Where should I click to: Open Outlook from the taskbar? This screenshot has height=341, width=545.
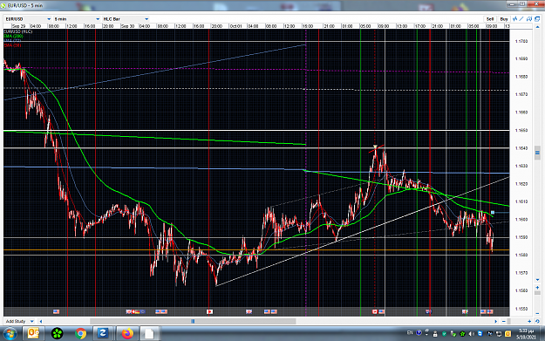coord(33,334)
